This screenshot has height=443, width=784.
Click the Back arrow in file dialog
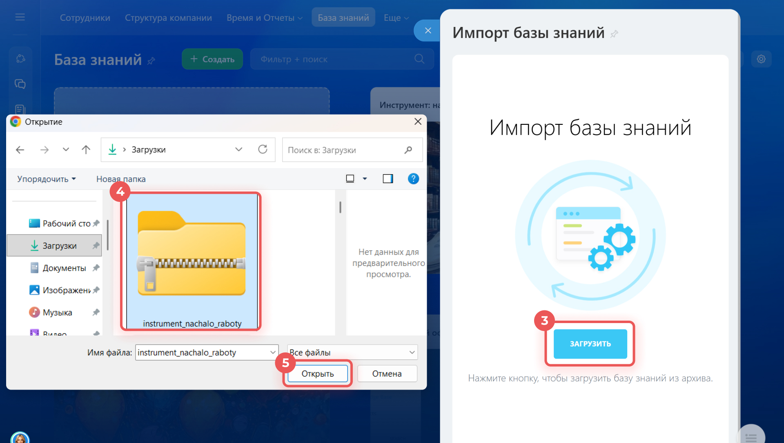click(20, 150)
